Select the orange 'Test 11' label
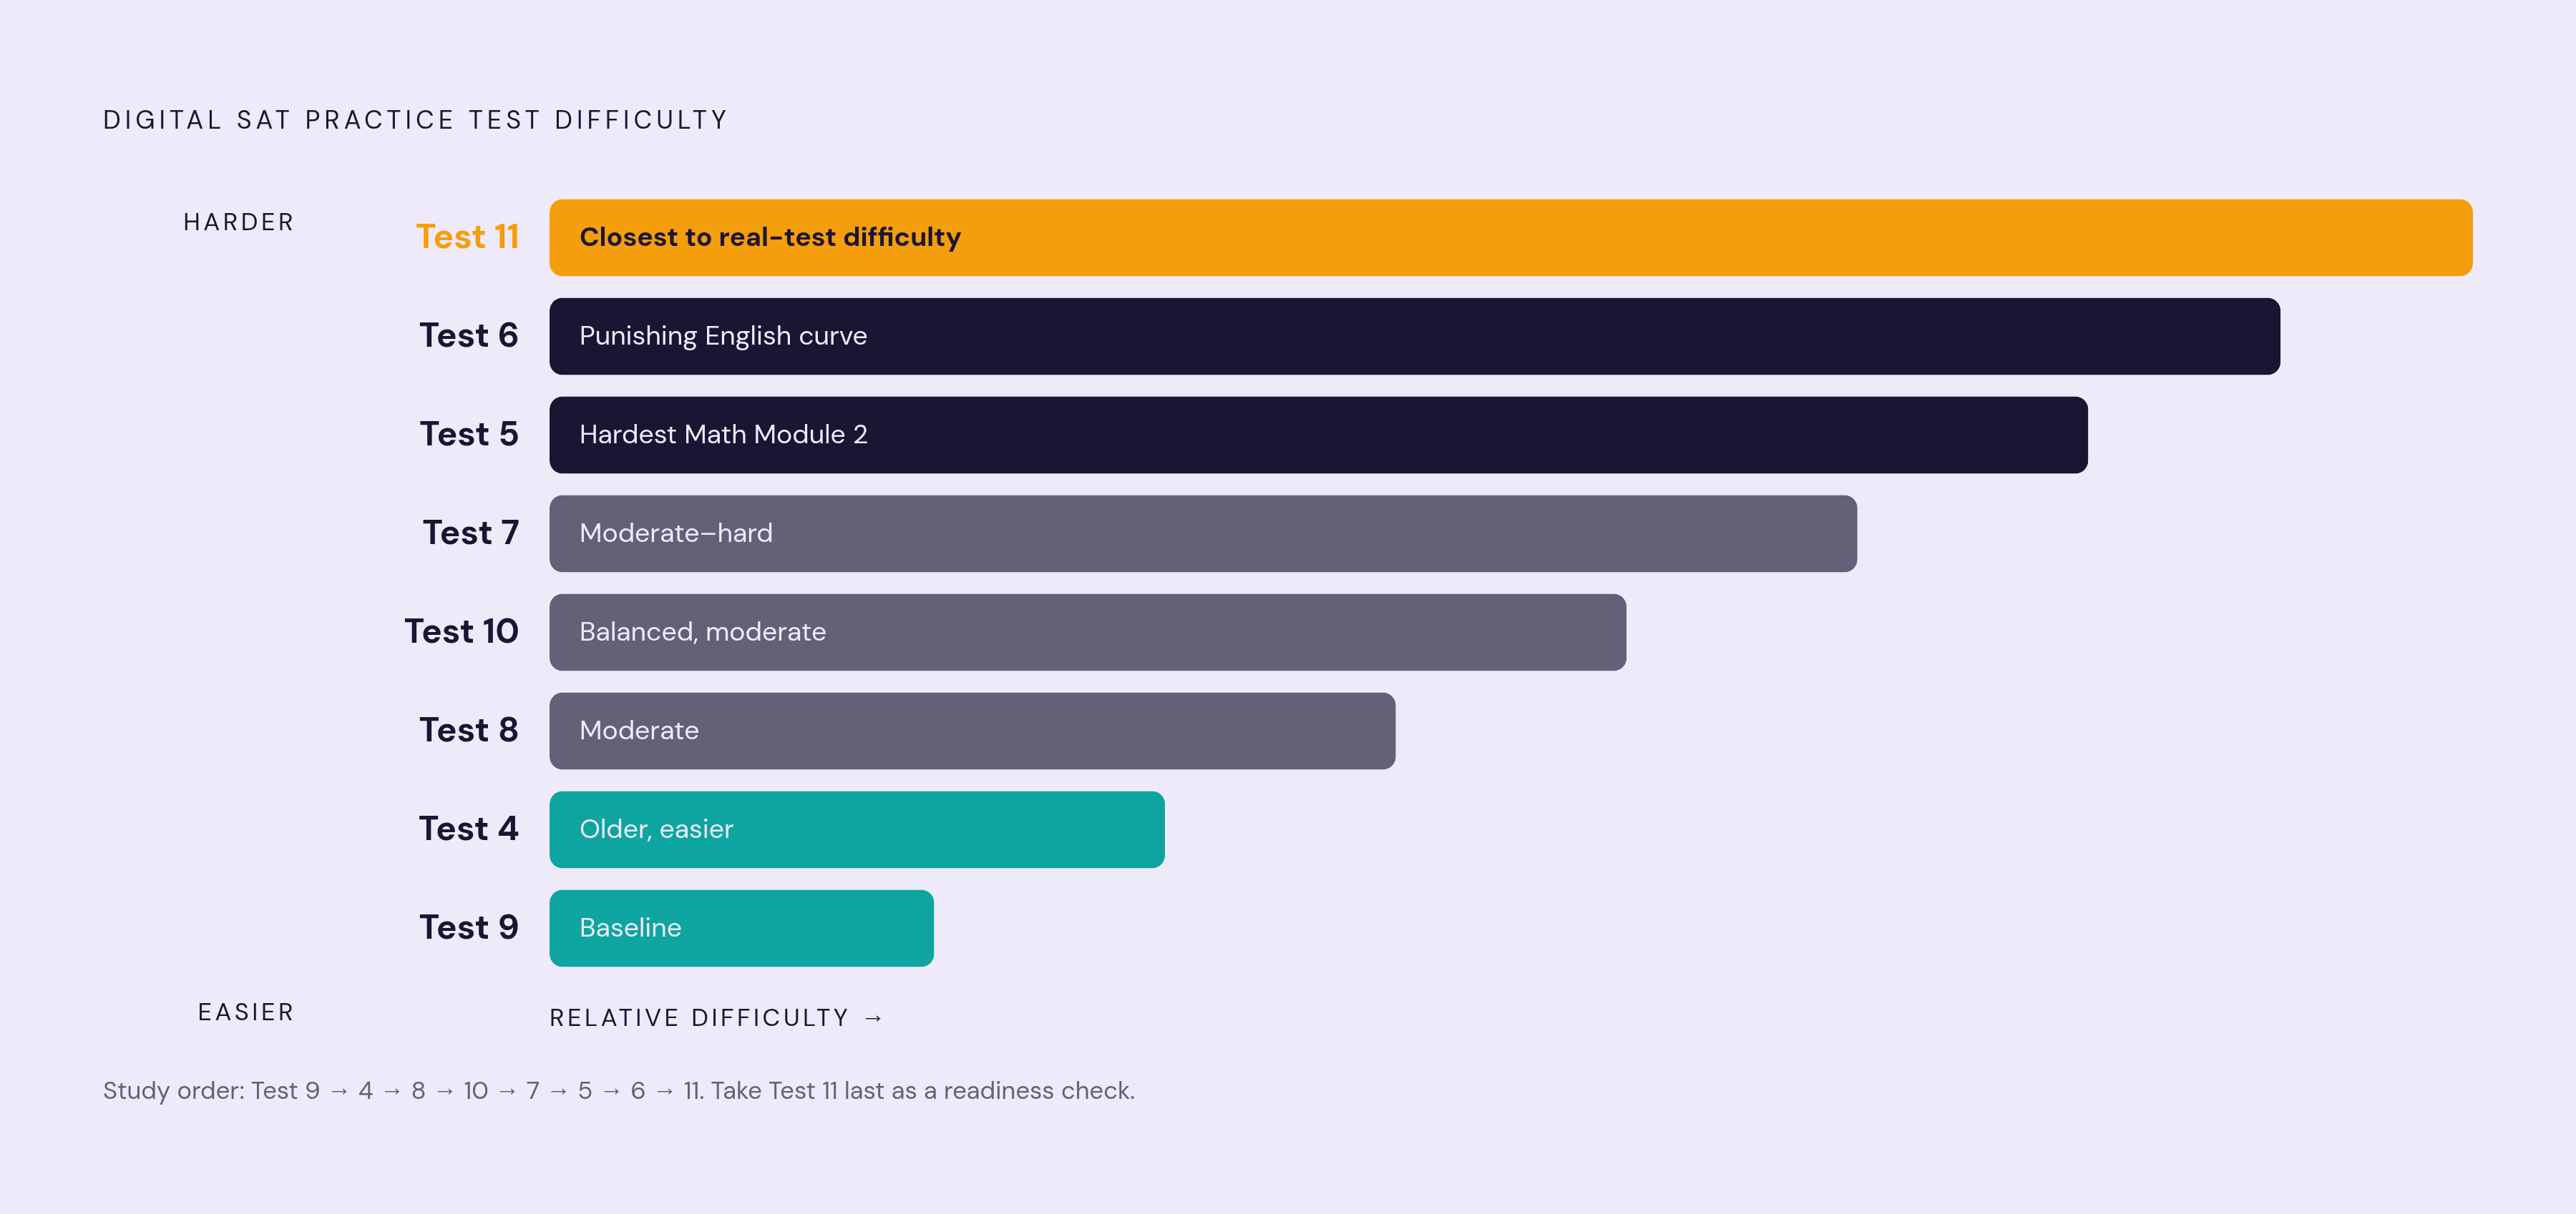This screenshot has height=1214, width=2576. point(467,237)
